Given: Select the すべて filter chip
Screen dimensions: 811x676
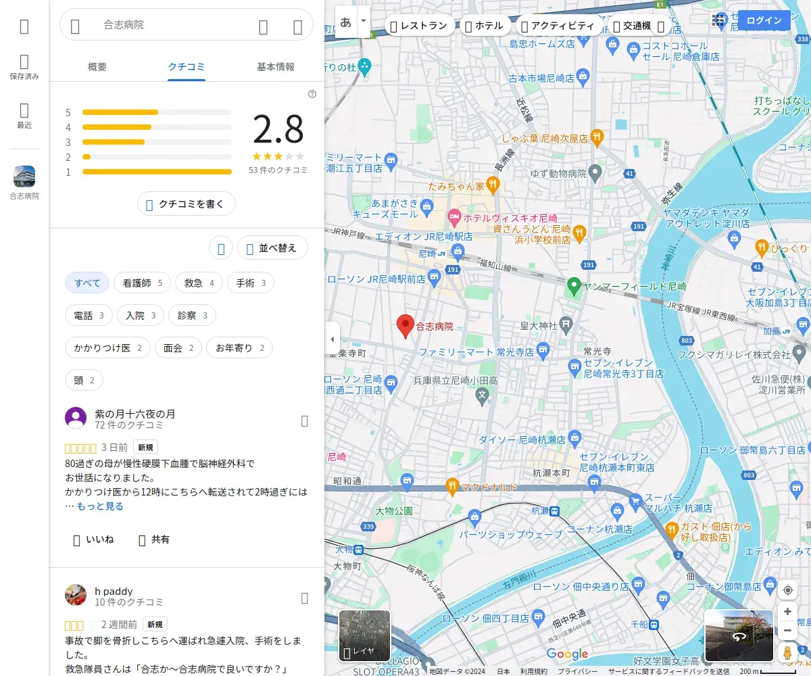Looking at the screenshot, I should pyautogui.click(x=87, y=283).
